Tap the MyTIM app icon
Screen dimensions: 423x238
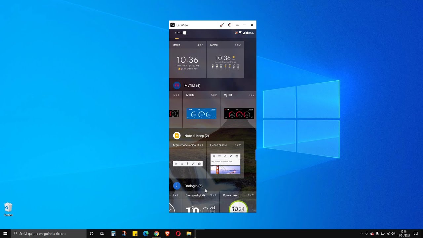pos(177,86)
